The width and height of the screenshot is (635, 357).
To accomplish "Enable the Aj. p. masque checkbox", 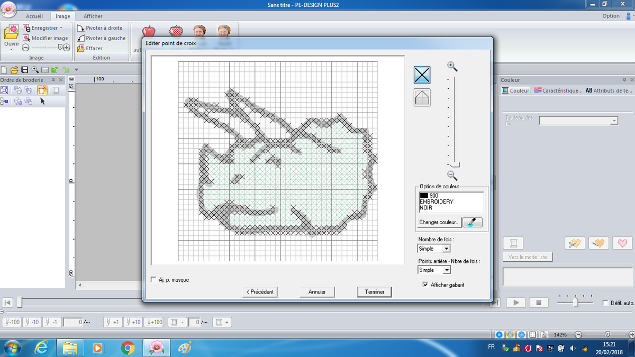I will [x=154, y=280].
